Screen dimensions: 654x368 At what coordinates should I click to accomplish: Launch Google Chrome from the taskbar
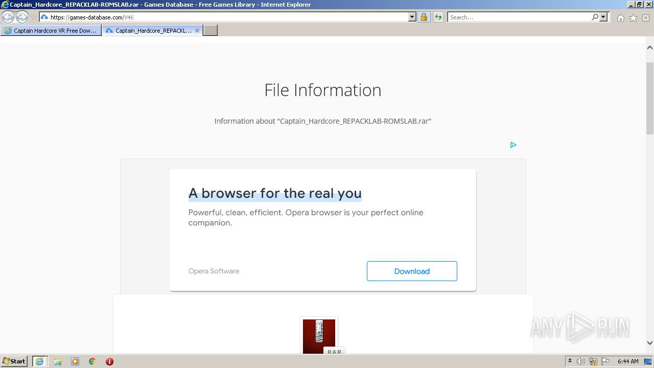click(92, 361)
